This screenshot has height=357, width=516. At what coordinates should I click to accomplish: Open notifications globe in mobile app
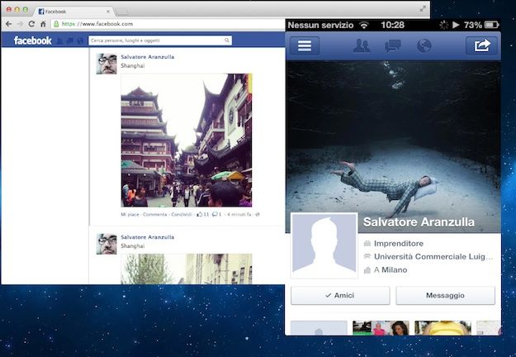coord(424,45)
